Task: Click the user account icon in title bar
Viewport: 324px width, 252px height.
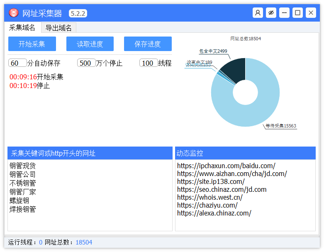Action: coord(258,13)
